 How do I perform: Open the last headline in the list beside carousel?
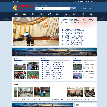click(73, 44)
